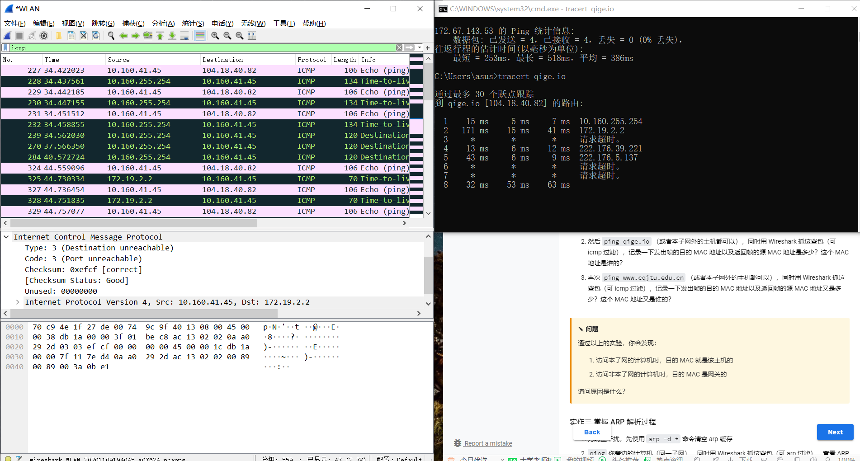Open the 无线(W) menu
Viewport: 860px width, 461px height.
253,24
